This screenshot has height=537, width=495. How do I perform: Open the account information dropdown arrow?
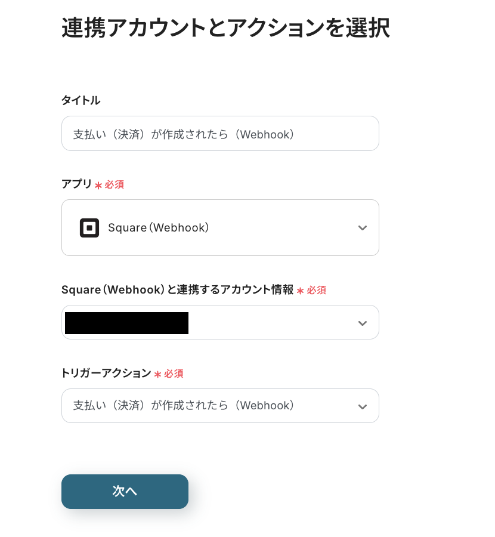pyautogui.click(x=362, y=323)
